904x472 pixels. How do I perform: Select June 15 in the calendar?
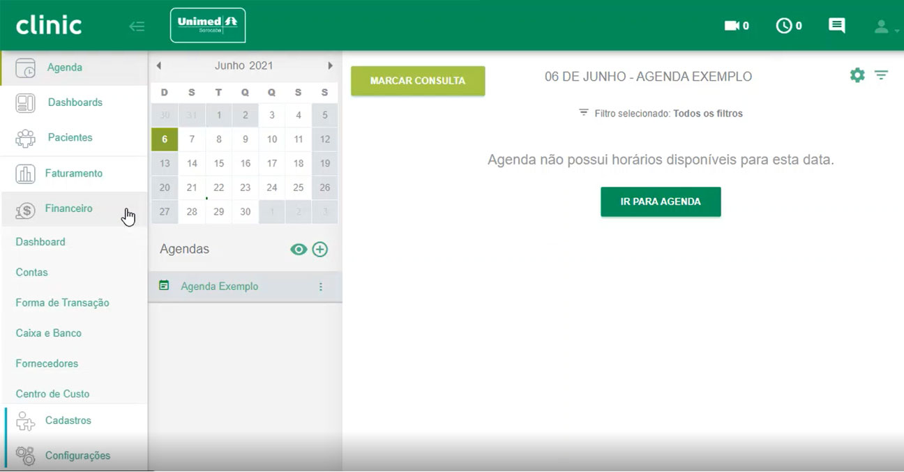pos(219,163)
